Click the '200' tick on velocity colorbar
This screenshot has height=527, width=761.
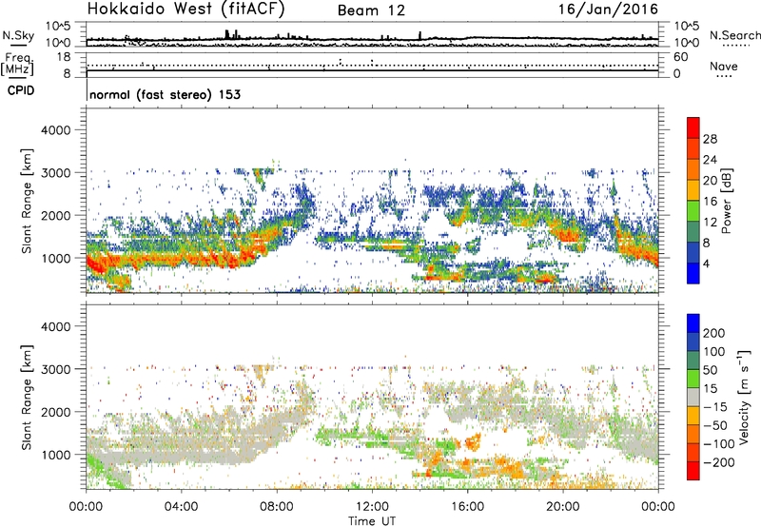point(714,333)
